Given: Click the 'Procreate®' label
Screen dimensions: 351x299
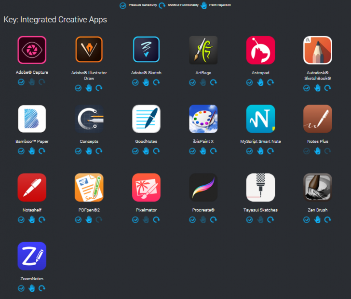Looking at the screenshot, I should [203, 210].
